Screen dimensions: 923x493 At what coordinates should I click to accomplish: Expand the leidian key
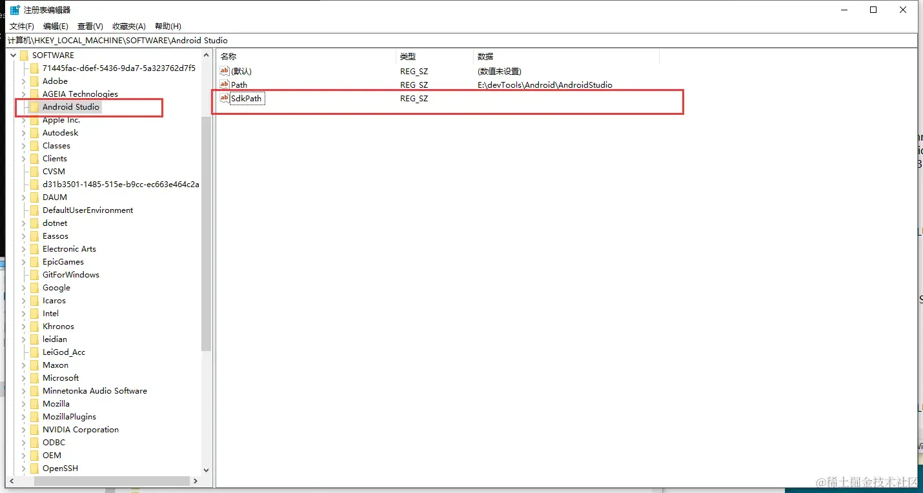[24, 339]
